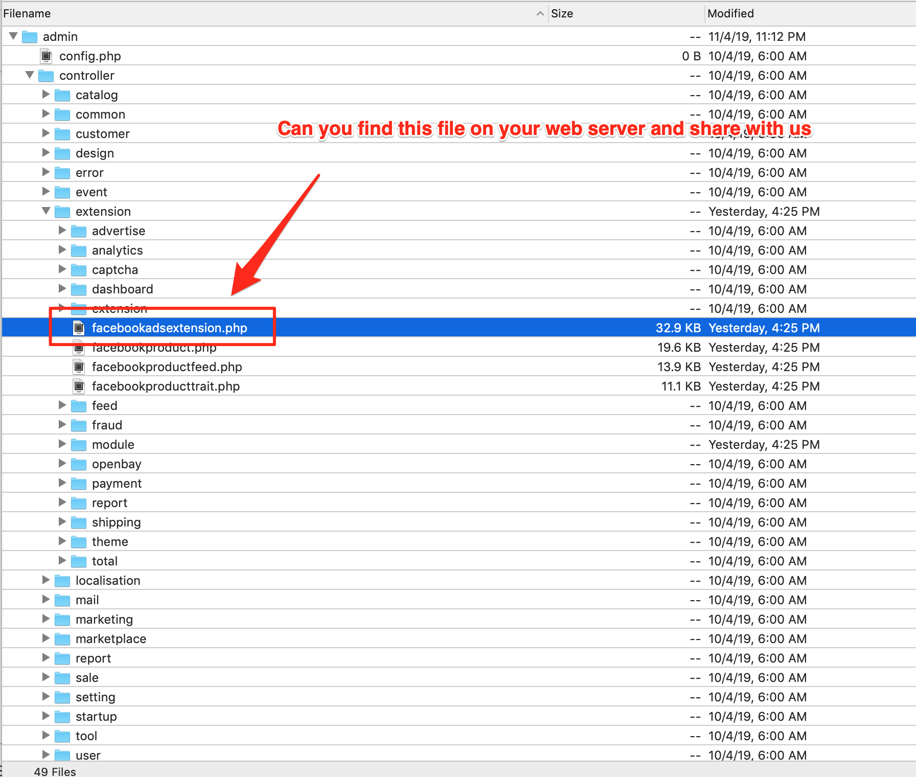This screenshot has width=916, height=777.
Task: Sort files by the Size column
Action: tap(562, 14)
